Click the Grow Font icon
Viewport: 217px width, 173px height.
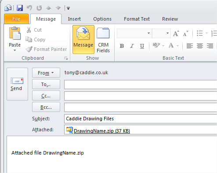[176, 33]
